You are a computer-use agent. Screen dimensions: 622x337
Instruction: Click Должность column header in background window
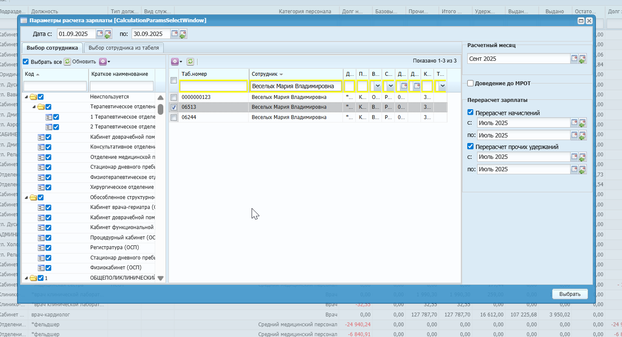tap(45, 11)
